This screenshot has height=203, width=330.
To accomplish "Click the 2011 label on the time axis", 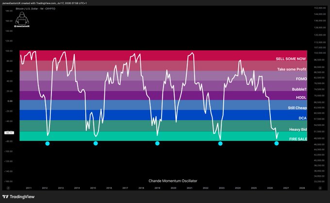I will tap(29, 188).
